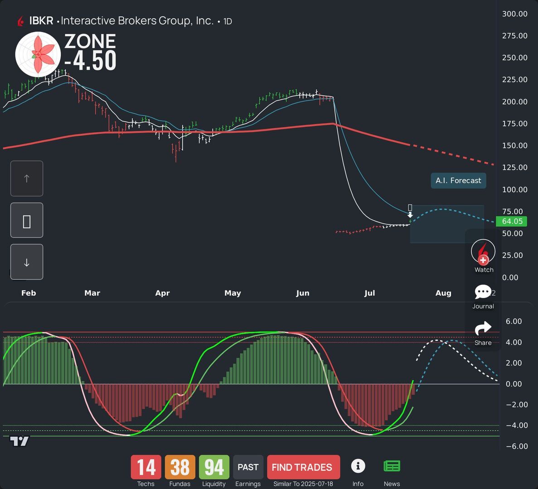The width and height of the screenshot is (538, 489).
Task: Tap the up arrow navigation button
Action: pyautogui.click(x=27, y=178)
